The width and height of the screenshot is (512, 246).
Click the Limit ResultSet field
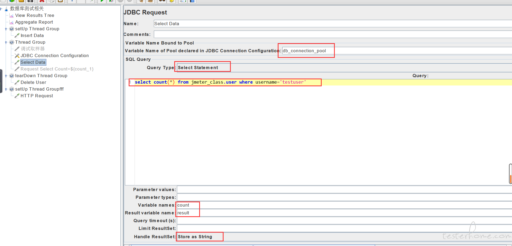click(344, 228)
